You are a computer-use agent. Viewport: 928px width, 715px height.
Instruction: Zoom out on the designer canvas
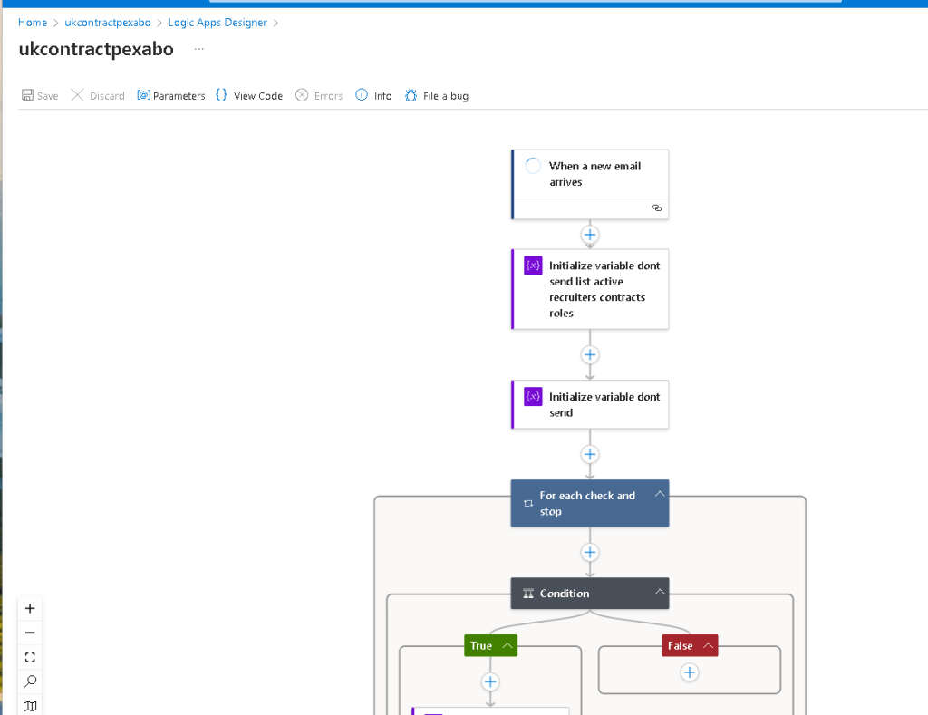[x=30, y=633]
